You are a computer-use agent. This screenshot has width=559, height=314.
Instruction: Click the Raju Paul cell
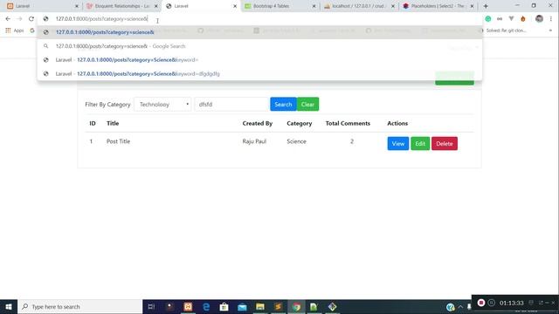pyautogui.click(x=254, y=141)
